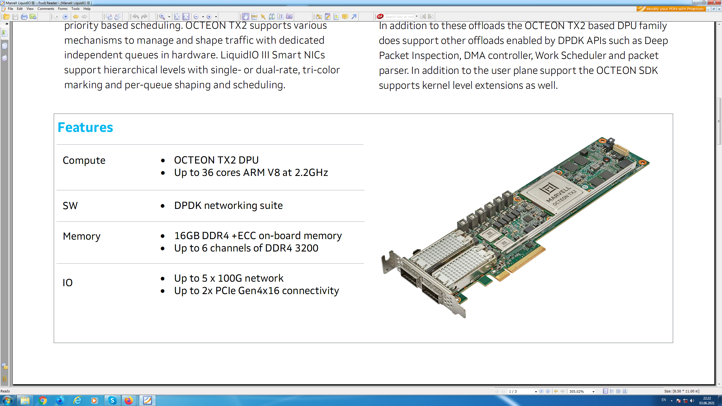Screen dimensions: 722x406
Task: Switch to Continuous Facing layout
Action: coord(618,391)
